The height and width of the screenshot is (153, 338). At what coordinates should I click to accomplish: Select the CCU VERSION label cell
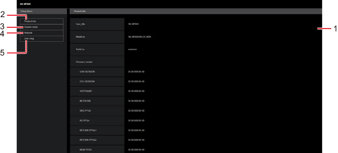click(97, 81)
